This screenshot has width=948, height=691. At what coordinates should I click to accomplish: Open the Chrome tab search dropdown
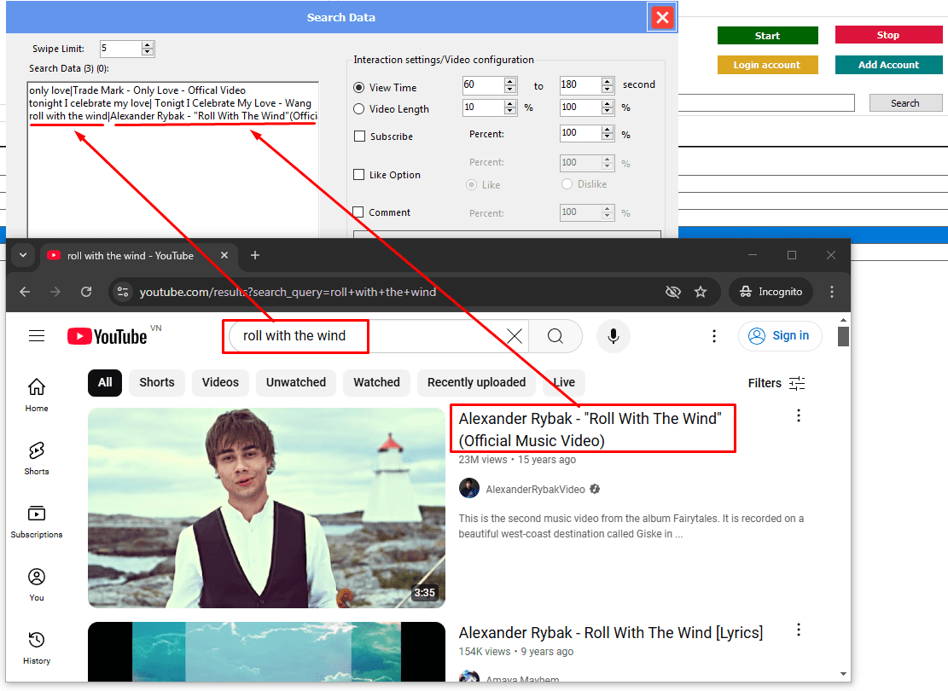pyautogui.click(x=23, y=255)
